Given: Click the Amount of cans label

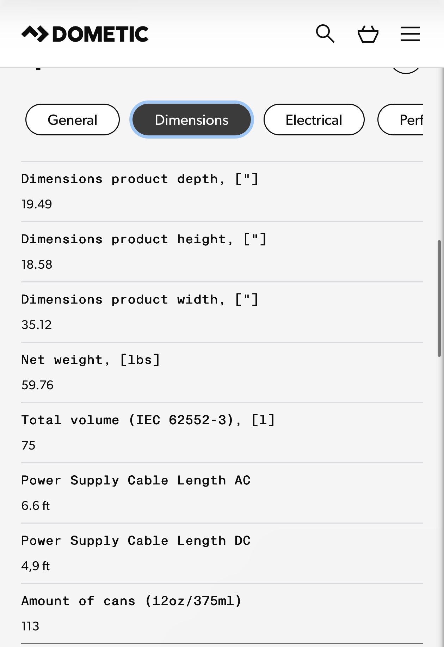Looking at the screenshot, I should (x=131, y=601).
